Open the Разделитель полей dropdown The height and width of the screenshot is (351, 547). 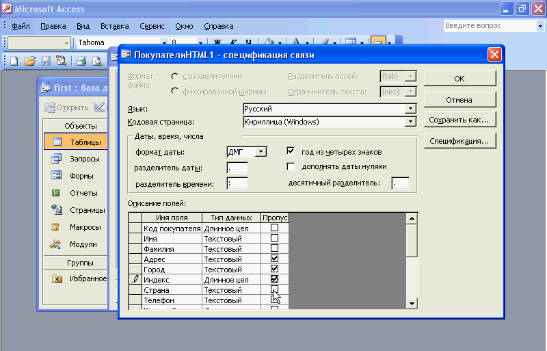coord(411,76)
